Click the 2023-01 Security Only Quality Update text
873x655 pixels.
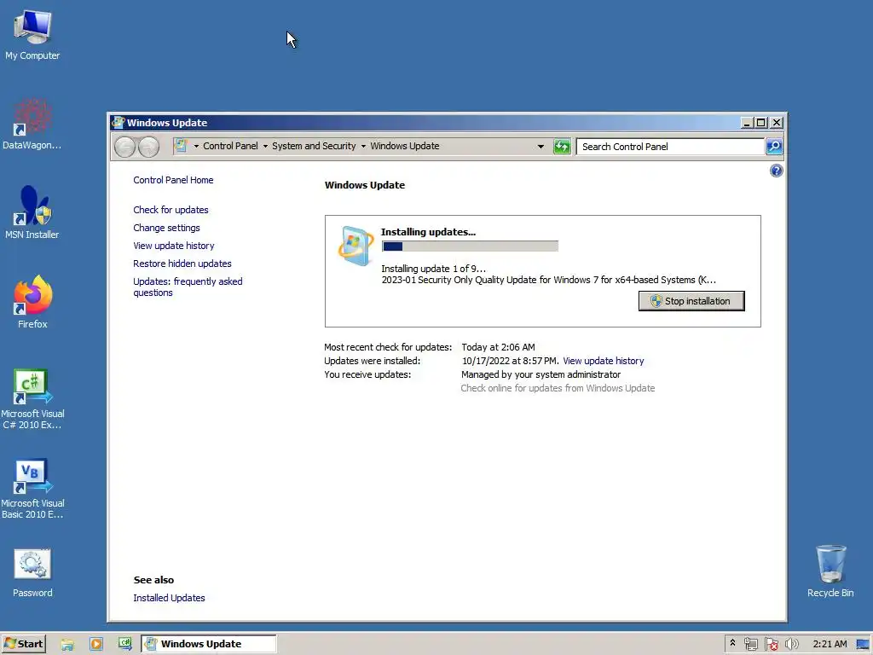point(548,280)
